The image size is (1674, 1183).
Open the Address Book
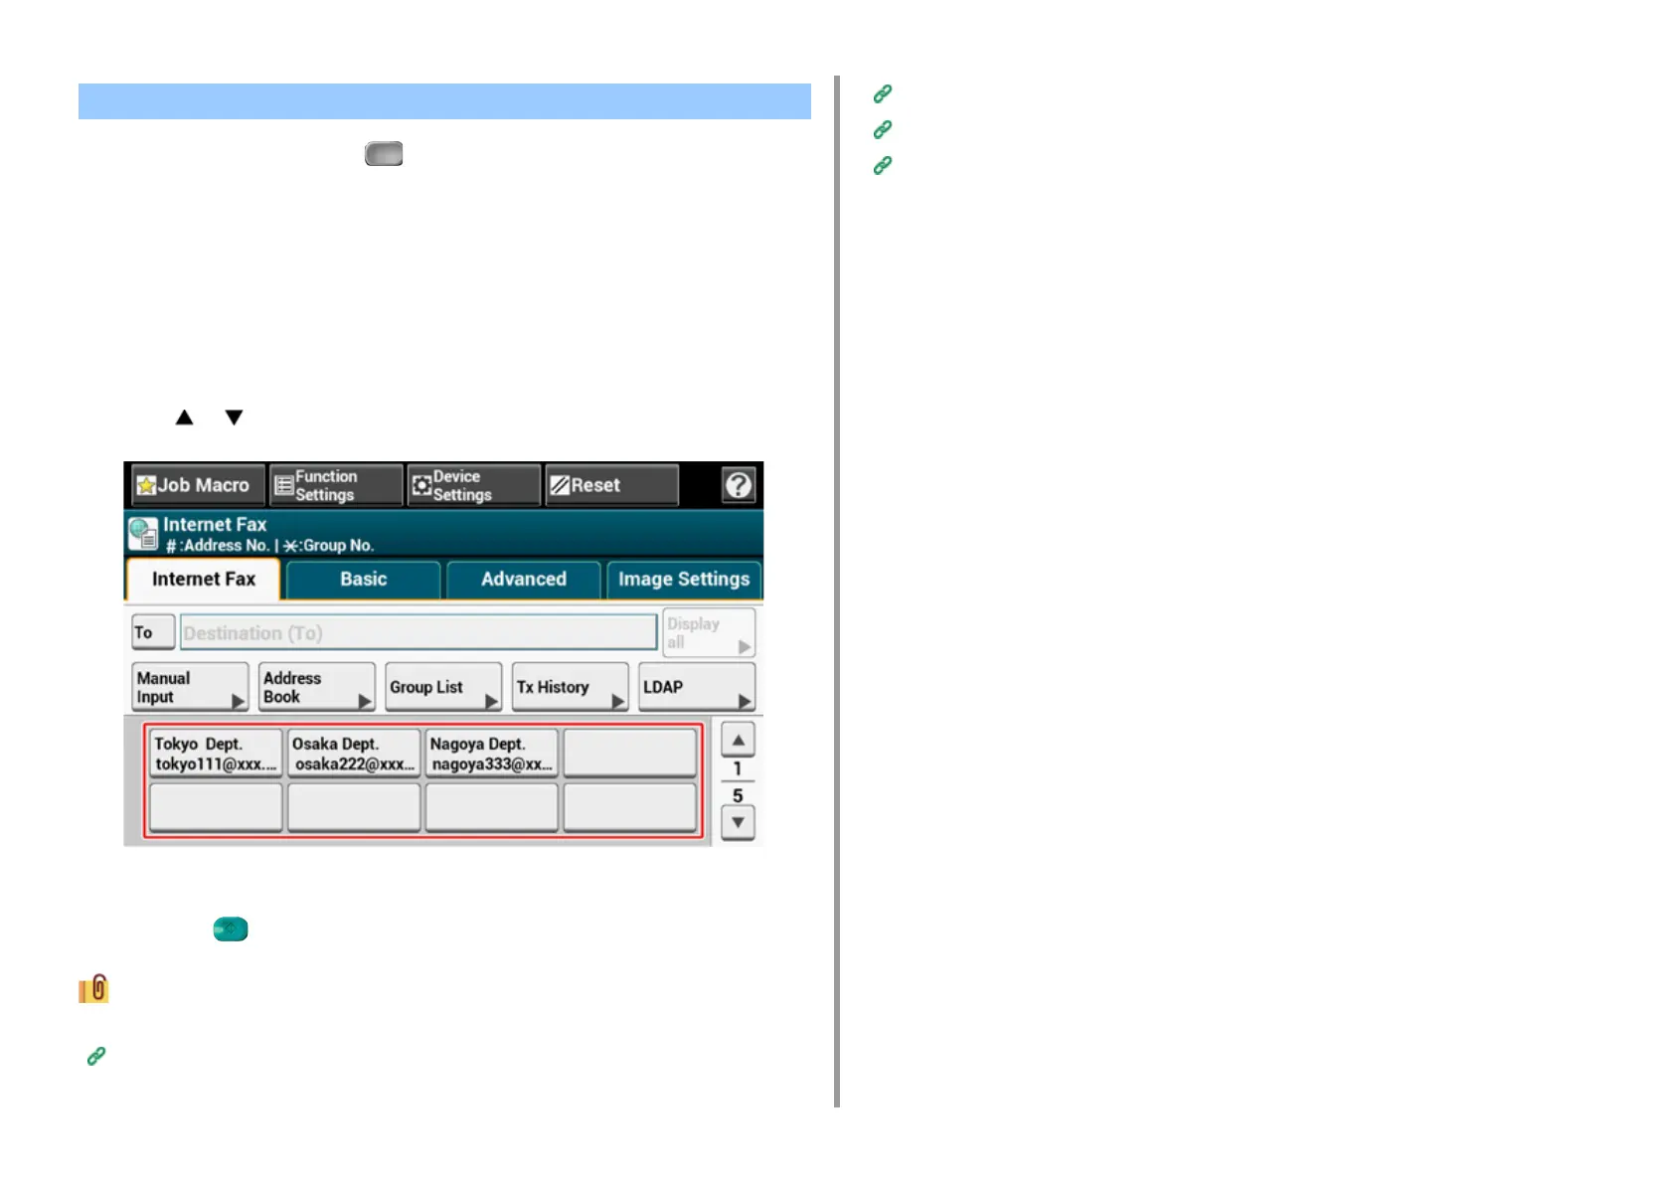click(316, 687)
